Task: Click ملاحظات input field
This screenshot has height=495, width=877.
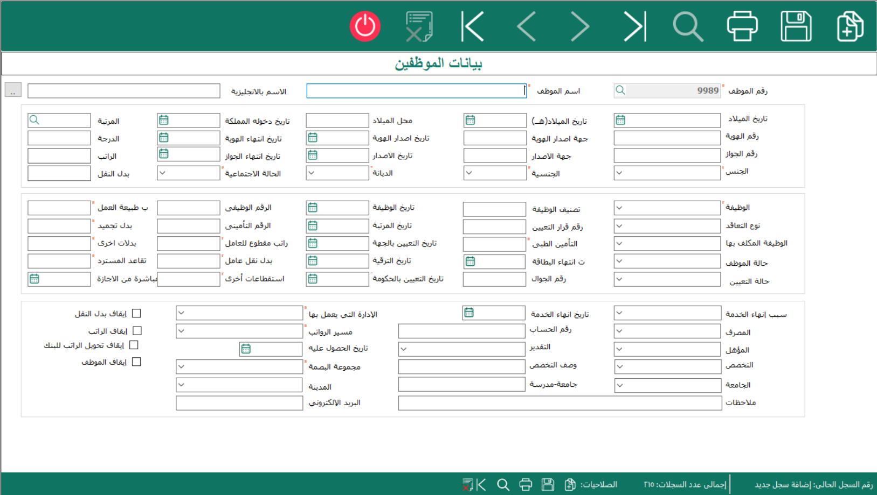Action: pyautogui.click(x=560, y=403)
